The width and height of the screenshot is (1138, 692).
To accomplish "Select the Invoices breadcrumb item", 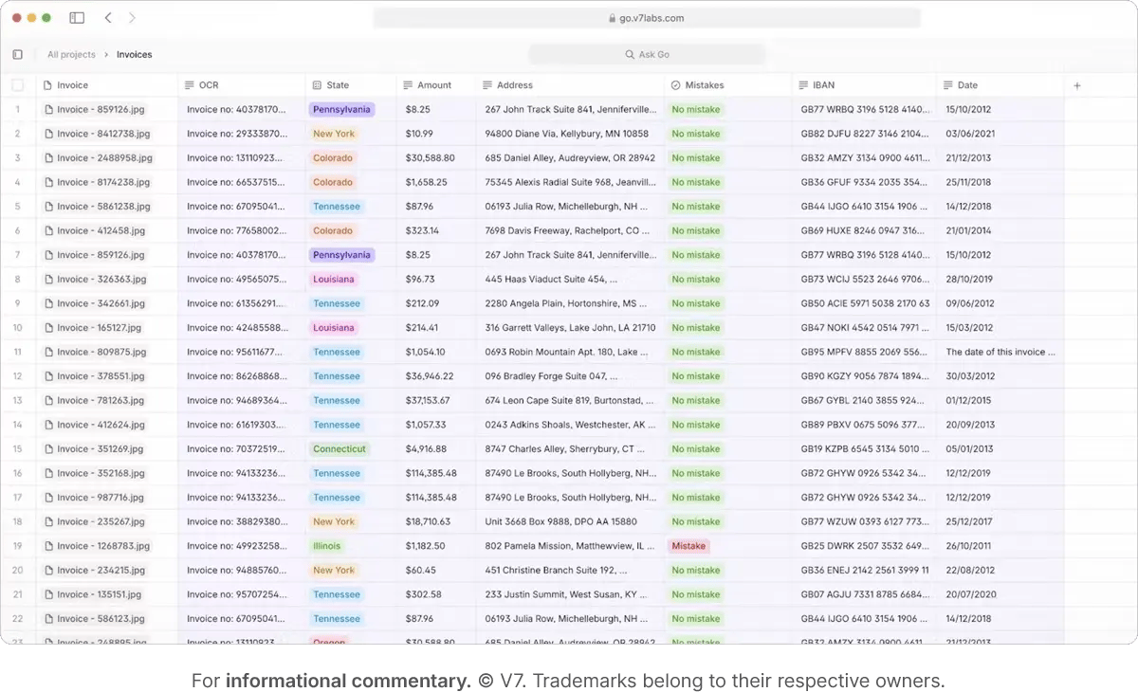I will pos(134,55).
